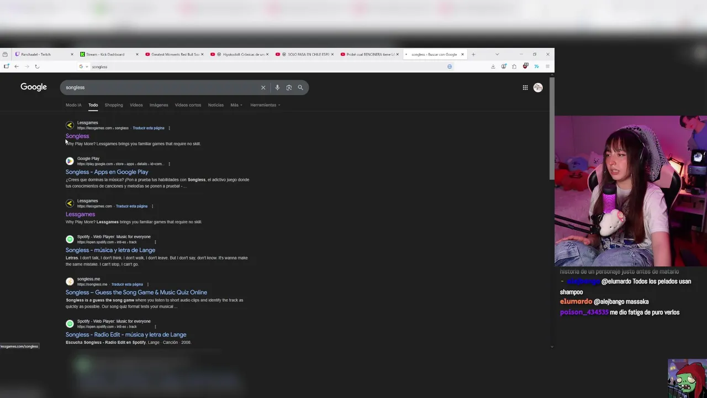
Task: Expand the Herramientas dropdown
Action: pos(265,105)
